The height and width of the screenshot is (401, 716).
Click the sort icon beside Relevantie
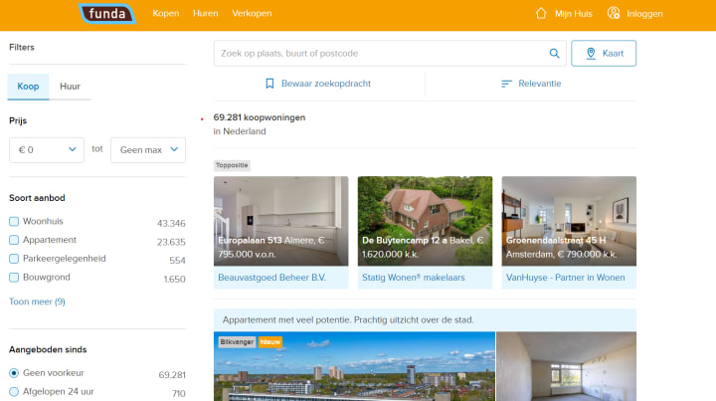[x=506, y=84]
